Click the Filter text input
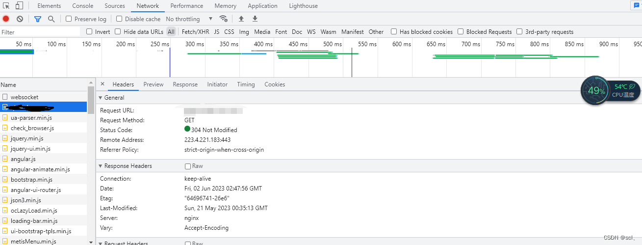Image resolution: width=642 pixels, height=245 pixels. (x=40, y=32)
